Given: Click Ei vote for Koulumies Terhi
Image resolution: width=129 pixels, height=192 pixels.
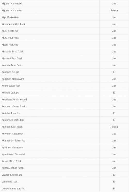Looking at the screenshot, I should (114, 120).
